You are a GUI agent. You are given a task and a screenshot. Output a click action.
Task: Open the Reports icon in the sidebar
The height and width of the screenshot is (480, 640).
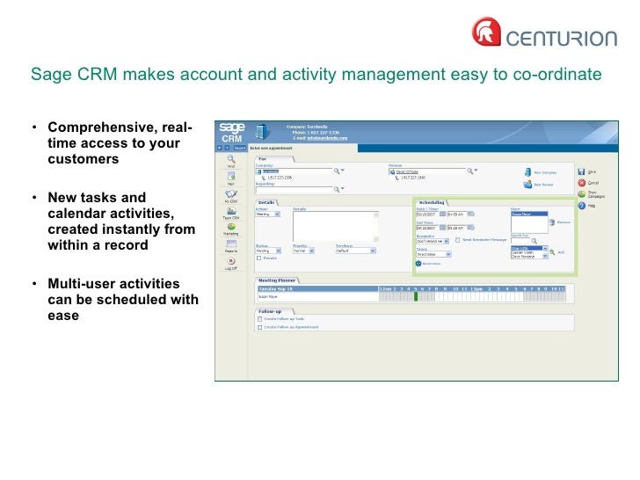click(231, 244)
